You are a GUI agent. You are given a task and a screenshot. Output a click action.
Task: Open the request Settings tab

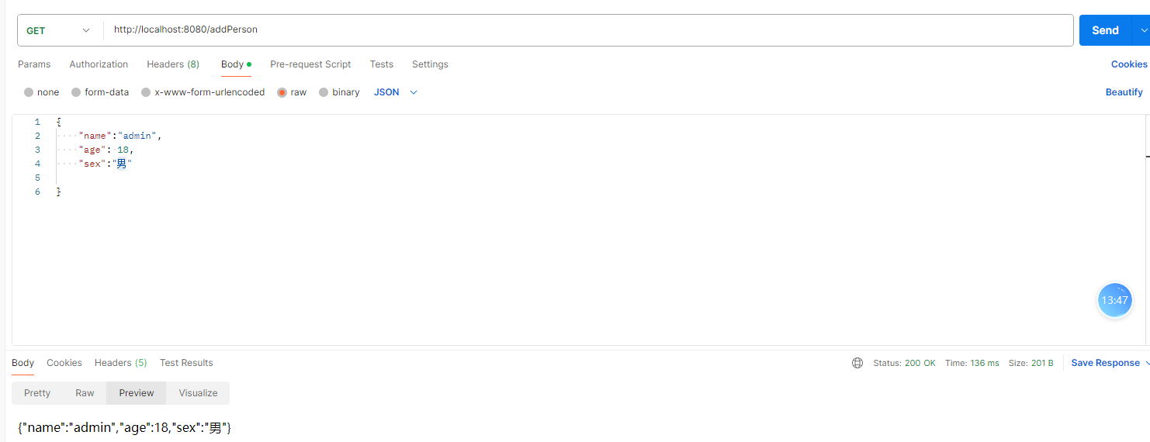tap(430, 64)
